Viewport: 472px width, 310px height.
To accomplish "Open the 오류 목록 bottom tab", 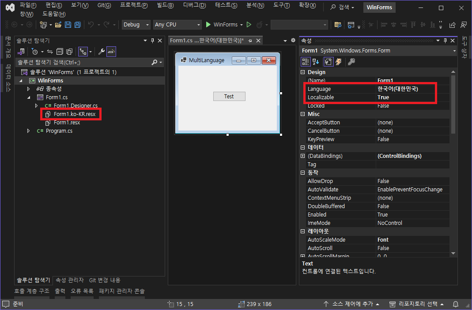I will (x=82, y=291).
